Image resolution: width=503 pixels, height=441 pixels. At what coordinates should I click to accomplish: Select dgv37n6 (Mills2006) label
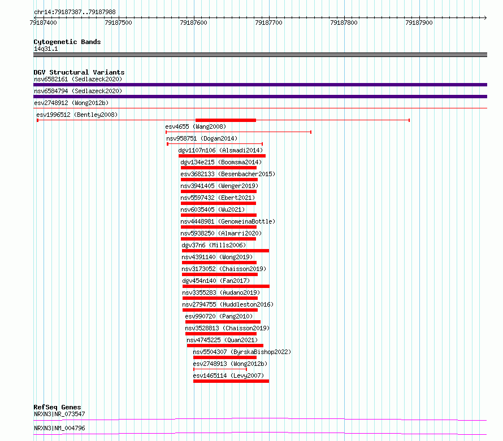(x=214, y=245)
